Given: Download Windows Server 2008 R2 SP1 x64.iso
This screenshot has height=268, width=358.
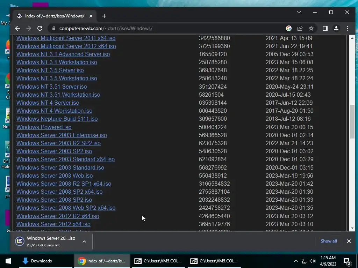Looking at the screenshot, I should 64,184.
